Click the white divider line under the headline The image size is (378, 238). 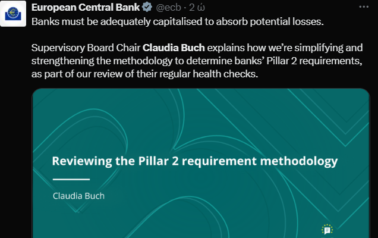71,179
